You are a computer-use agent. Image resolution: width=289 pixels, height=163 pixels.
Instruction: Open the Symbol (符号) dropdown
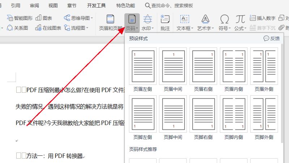[224, 28]
